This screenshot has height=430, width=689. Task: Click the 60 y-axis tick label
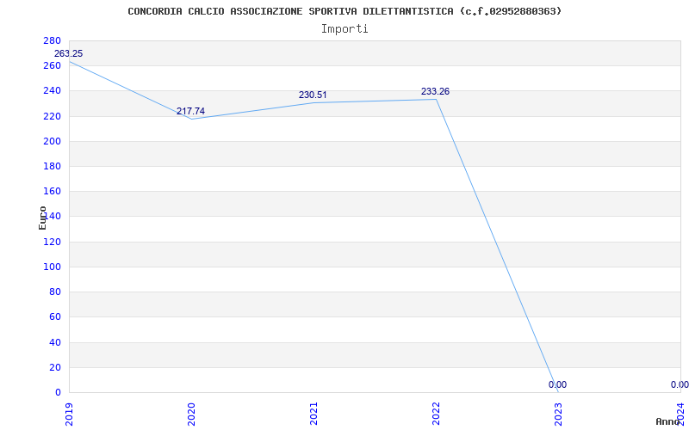pyautogui.click(x=55, y=316)
